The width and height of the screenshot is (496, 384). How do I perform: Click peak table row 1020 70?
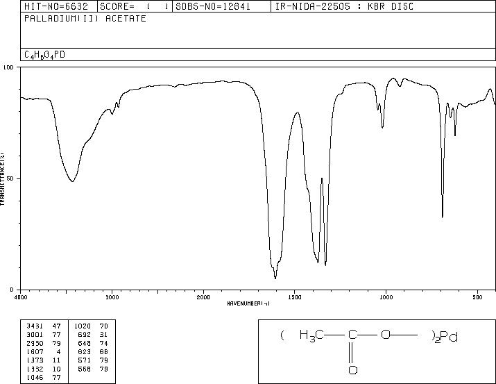91,326
